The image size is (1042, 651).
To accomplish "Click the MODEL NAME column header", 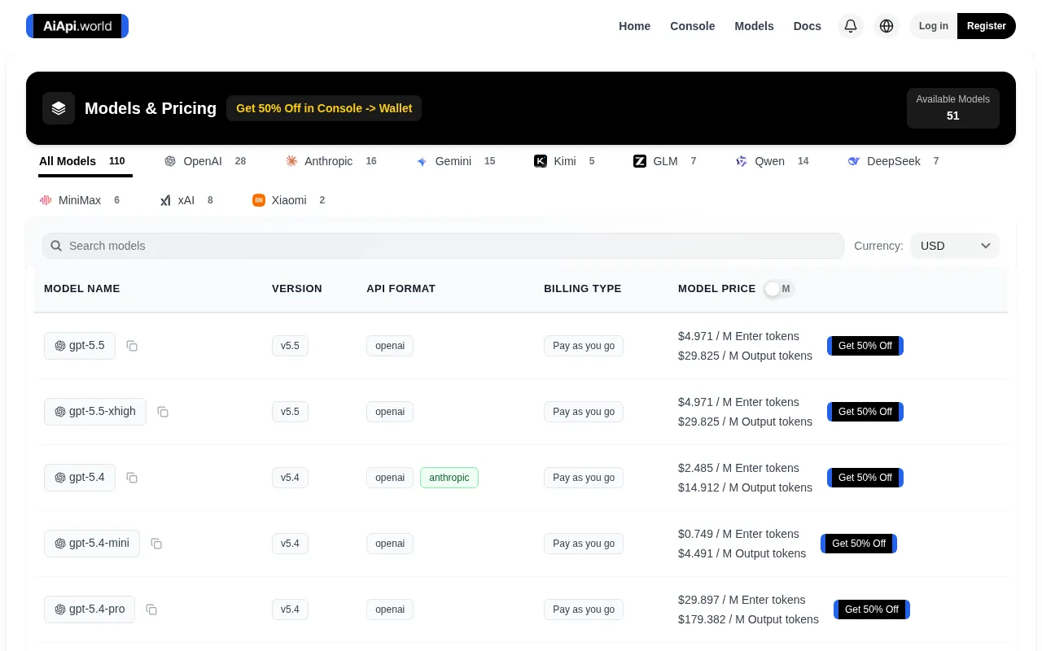I will point(81,289).
